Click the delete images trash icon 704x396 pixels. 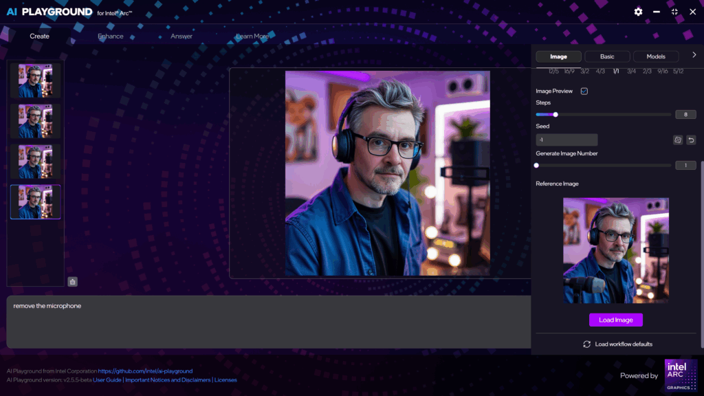[73, 281]
